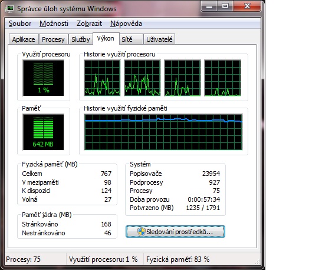
Task: Click status bar Využití procesoru: 1 %
Action: [x=103, y=259]
